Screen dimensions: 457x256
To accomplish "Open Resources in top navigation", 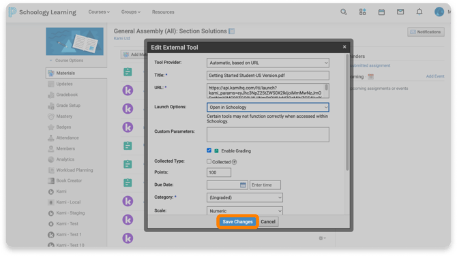I will pos(163,12).
